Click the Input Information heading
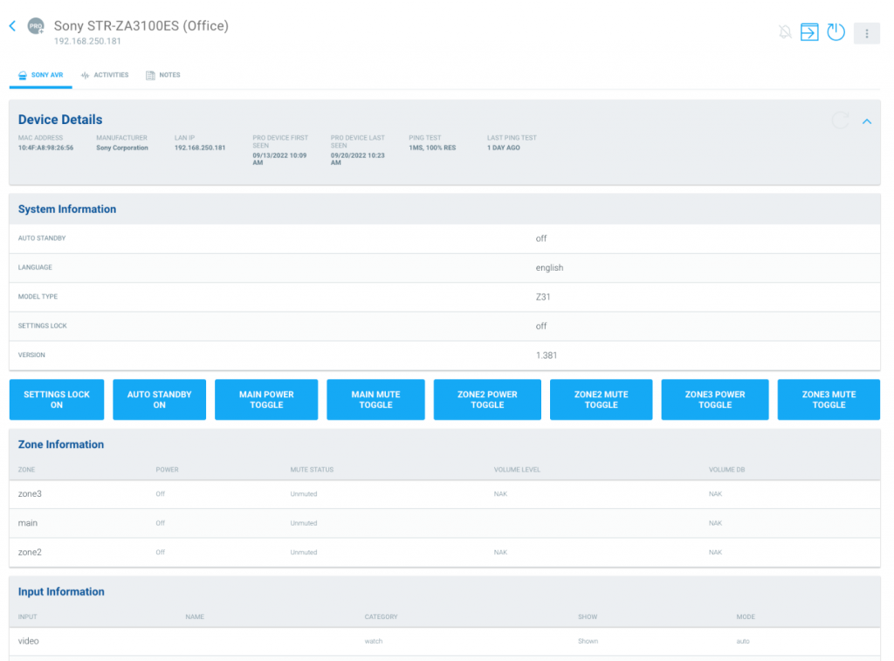The image size is (894, 661). (x=61, y=592)
